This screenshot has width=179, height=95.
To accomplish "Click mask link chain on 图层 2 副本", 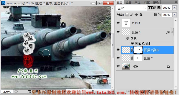I will coord(132,50).
